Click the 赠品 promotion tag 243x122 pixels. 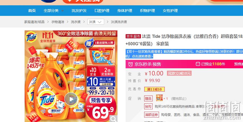(x=148, y=98)
